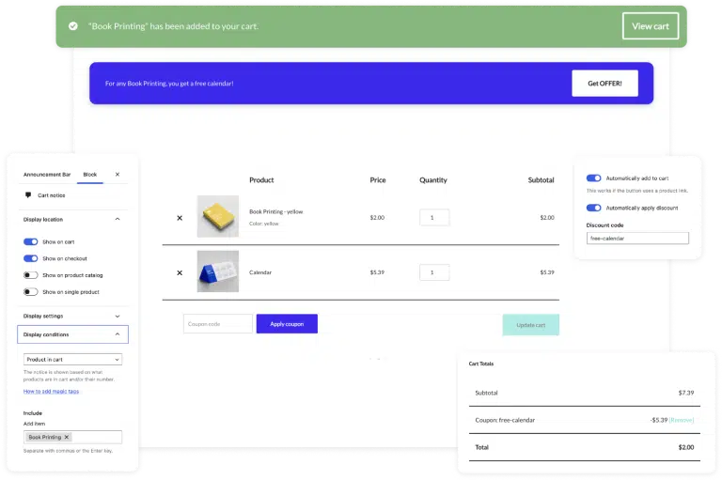Click the Quantity column header
Viewport: 722px width, 480px height.
tap(432, 180)
